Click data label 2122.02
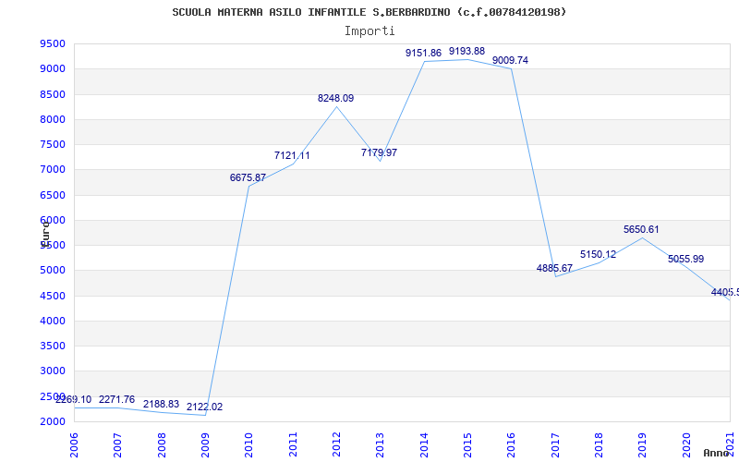The image size is (739, 462). tap(204, 407)
